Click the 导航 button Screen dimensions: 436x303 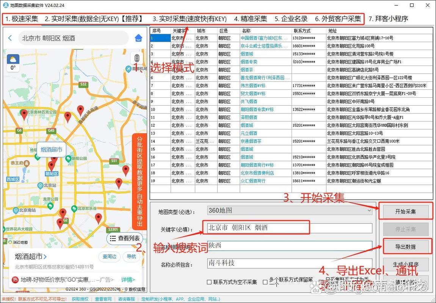(x=131, y=257)
